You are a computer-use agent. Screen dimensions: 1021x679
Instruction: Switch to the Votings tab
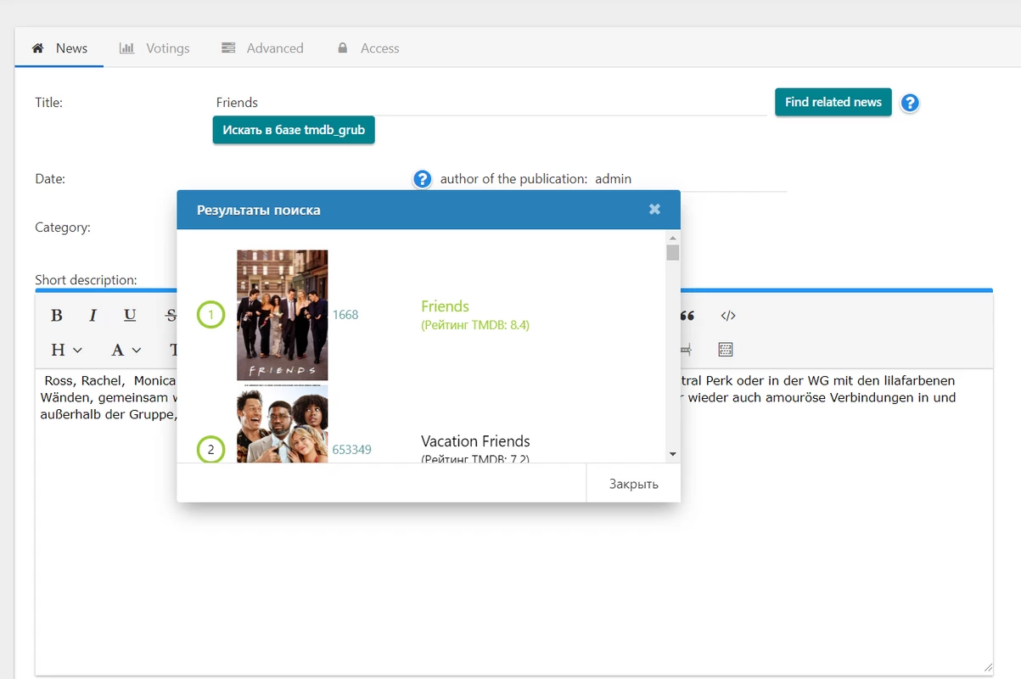click(x=154, y=48)
